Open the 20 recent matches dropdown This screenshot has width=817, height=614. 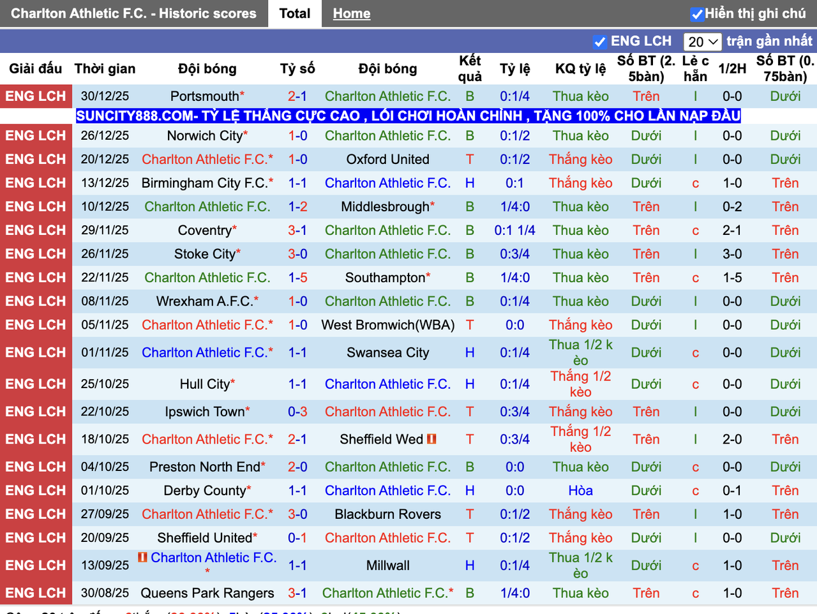(x=702, y=42)
